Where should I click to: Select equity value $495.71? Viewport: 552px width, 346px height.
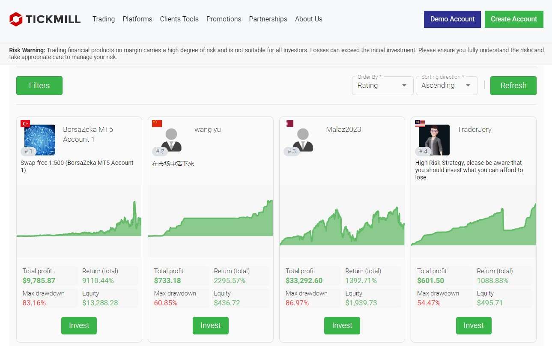tap(490, 303)
